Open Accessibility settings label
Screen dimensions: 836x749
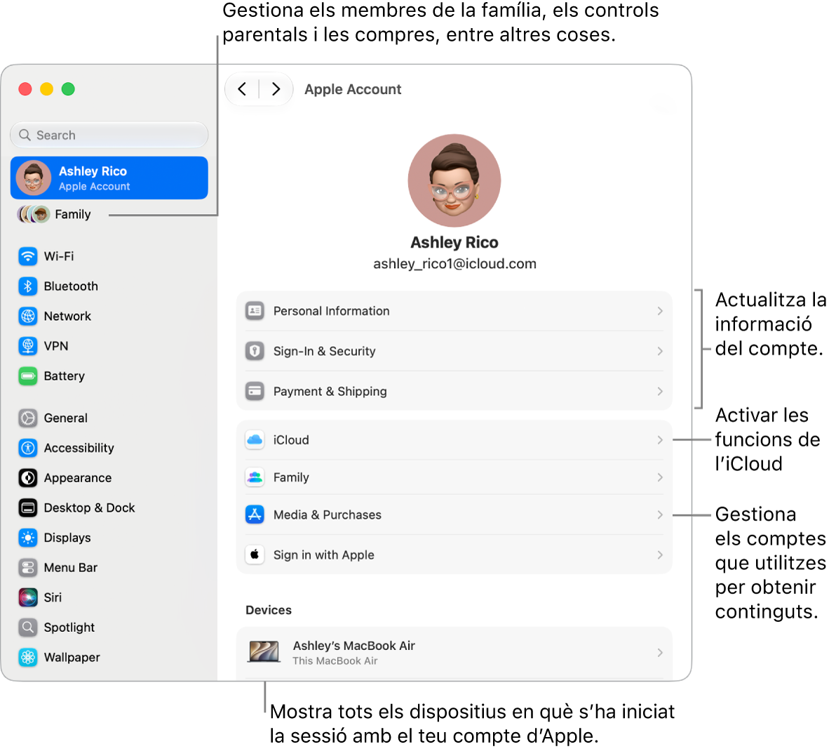click(79, 448)
